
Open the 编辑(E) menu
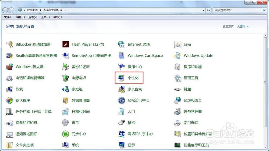click(x=20, y=17)
